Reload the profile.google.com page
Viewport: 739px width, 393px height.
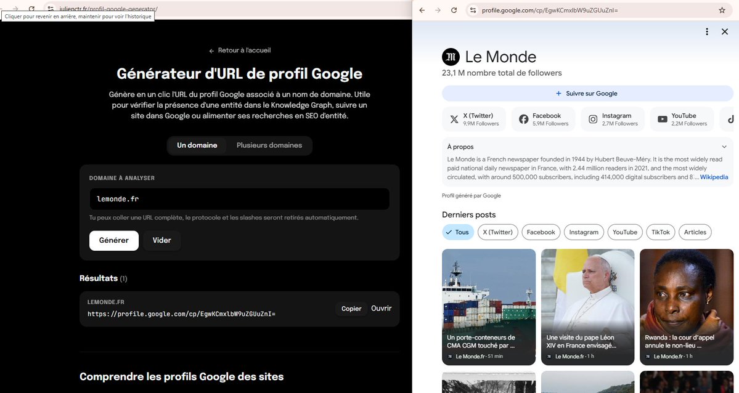(454, 10)
